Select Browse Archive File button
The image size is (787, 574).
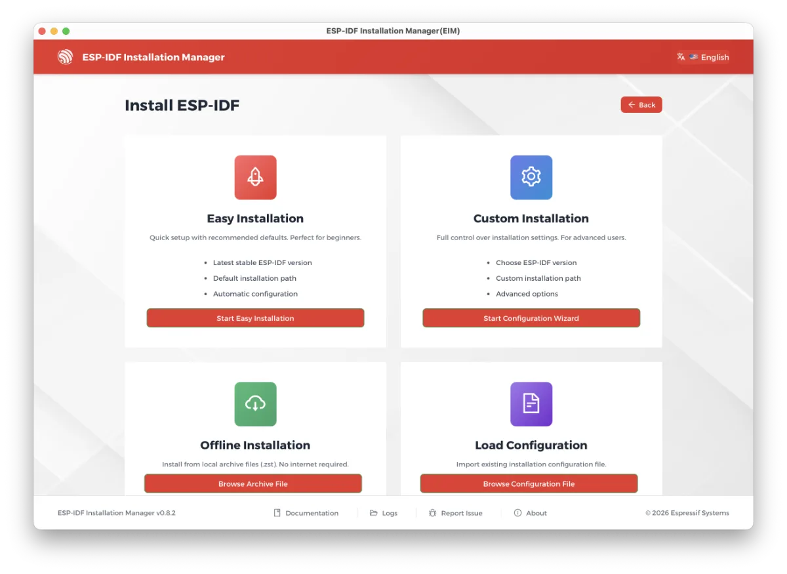(253, 483)
